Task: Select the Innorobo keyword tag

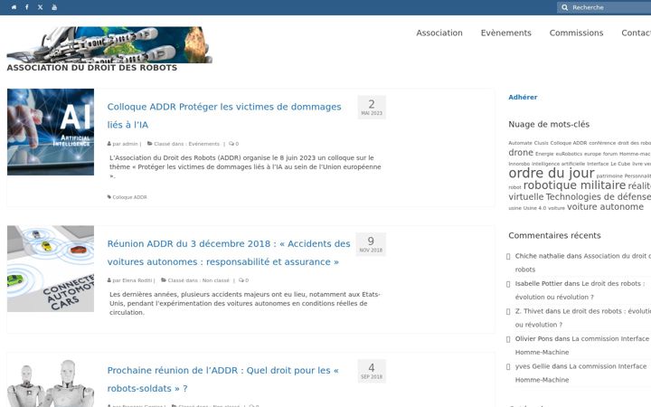Action: (x=519, y=164)
